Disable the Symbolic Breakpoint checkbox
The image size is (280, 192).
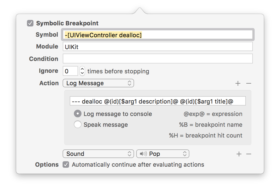[30, 23]
